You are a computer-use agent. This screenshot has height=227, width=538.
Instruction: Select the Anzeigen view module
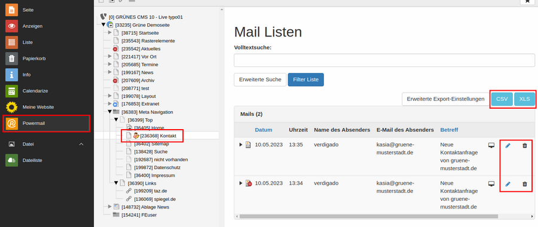46,26
